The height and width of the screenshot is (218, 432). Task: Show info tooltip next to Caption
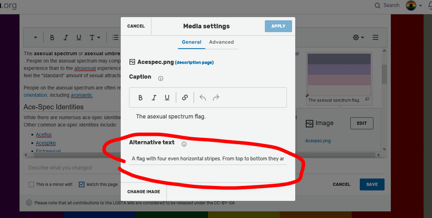(x=161, y=78)
